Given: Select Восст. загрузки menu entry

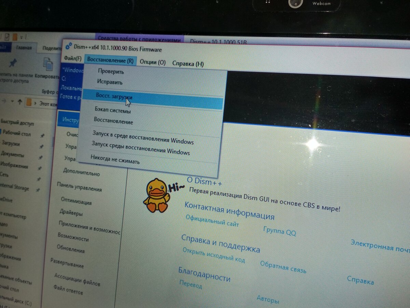Looking at the screenshot, I should click(x=152, y=99).
